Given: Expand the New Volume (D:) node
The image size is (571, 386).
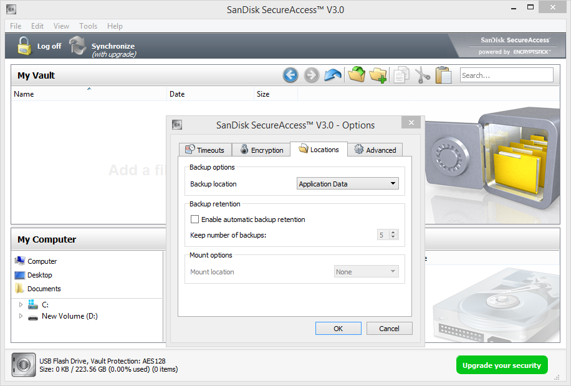Looking at the screenshot, I should click(x=21, y=316).
